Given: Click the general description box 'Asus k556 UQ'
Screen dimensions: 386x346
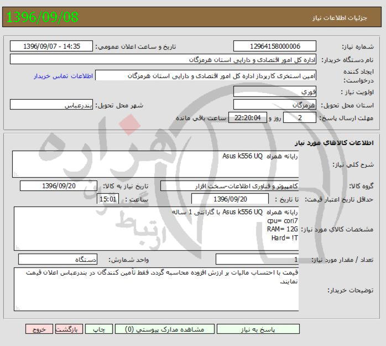Looking at the screenshot, I should tap(155, 164).
